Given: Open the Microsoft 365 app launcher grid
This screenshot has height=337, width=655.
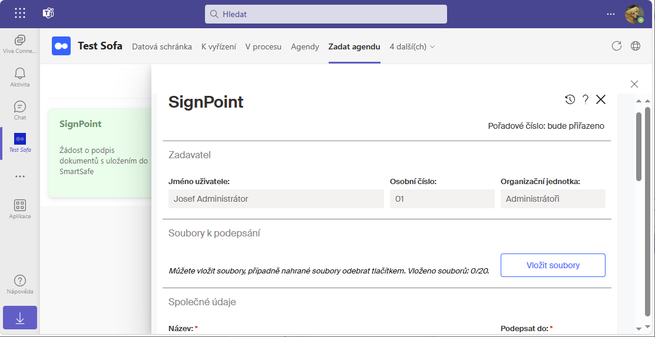Looking at the screenshot, I should (20, 14).
